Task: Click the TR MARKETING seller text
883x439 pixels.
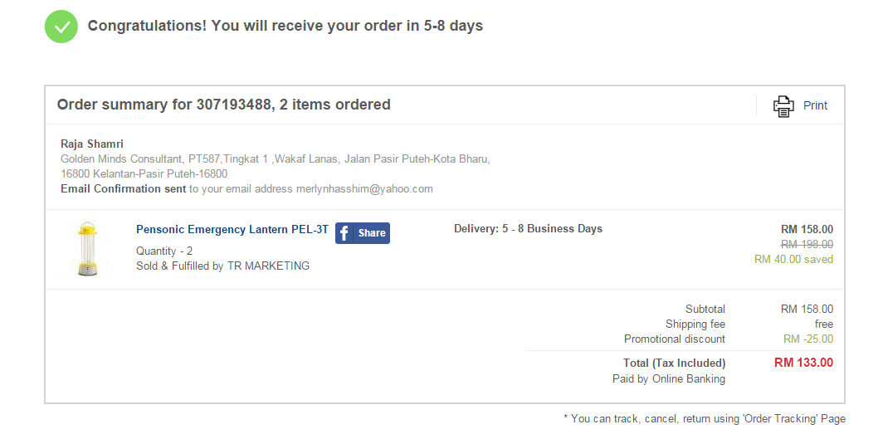Action: coord(268,266)
